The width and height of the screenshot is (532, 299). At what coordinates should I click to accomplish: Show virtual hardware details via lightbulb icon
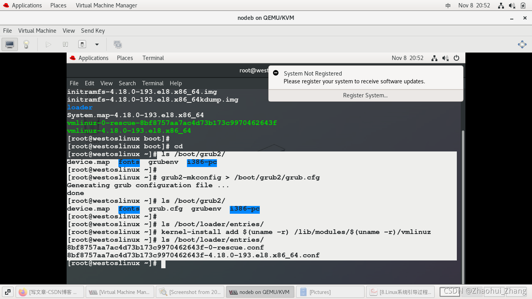tap(26, 44)
